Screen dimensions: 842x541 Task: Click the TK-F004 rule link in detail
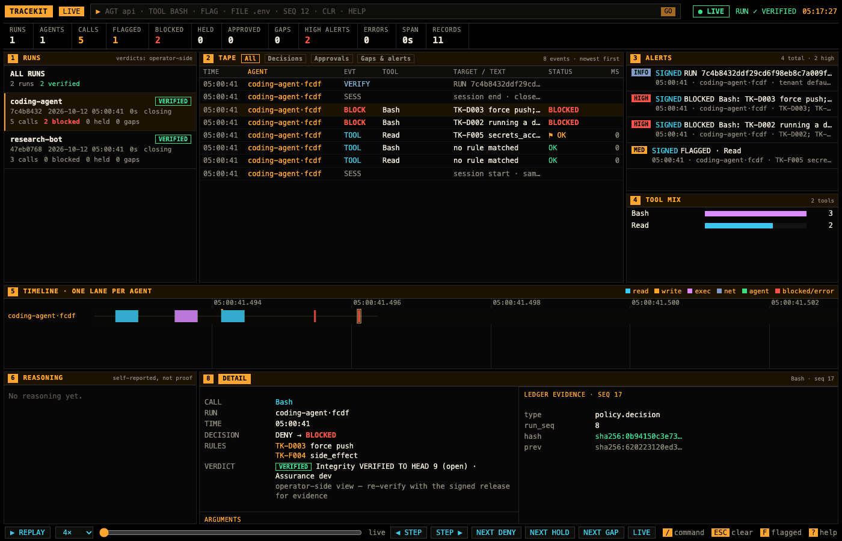(x=290, y=456)
